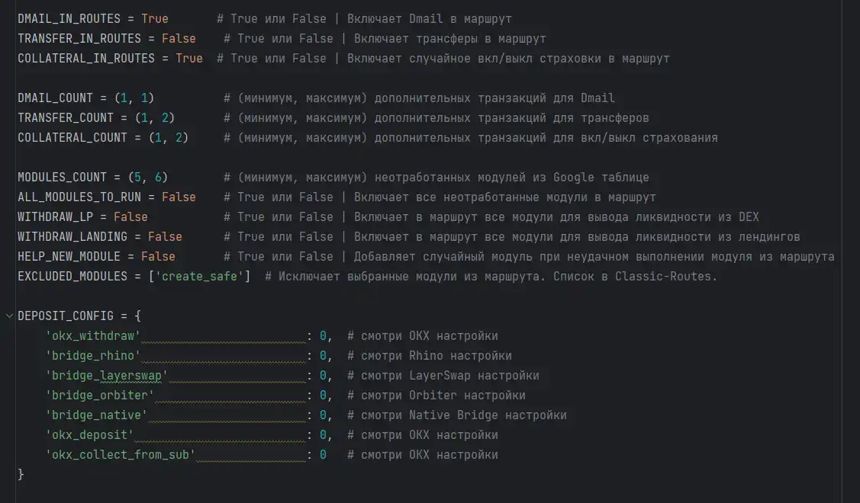Click the 'okx_collect_from_sub' dictionary key

[x=121, y=454]
